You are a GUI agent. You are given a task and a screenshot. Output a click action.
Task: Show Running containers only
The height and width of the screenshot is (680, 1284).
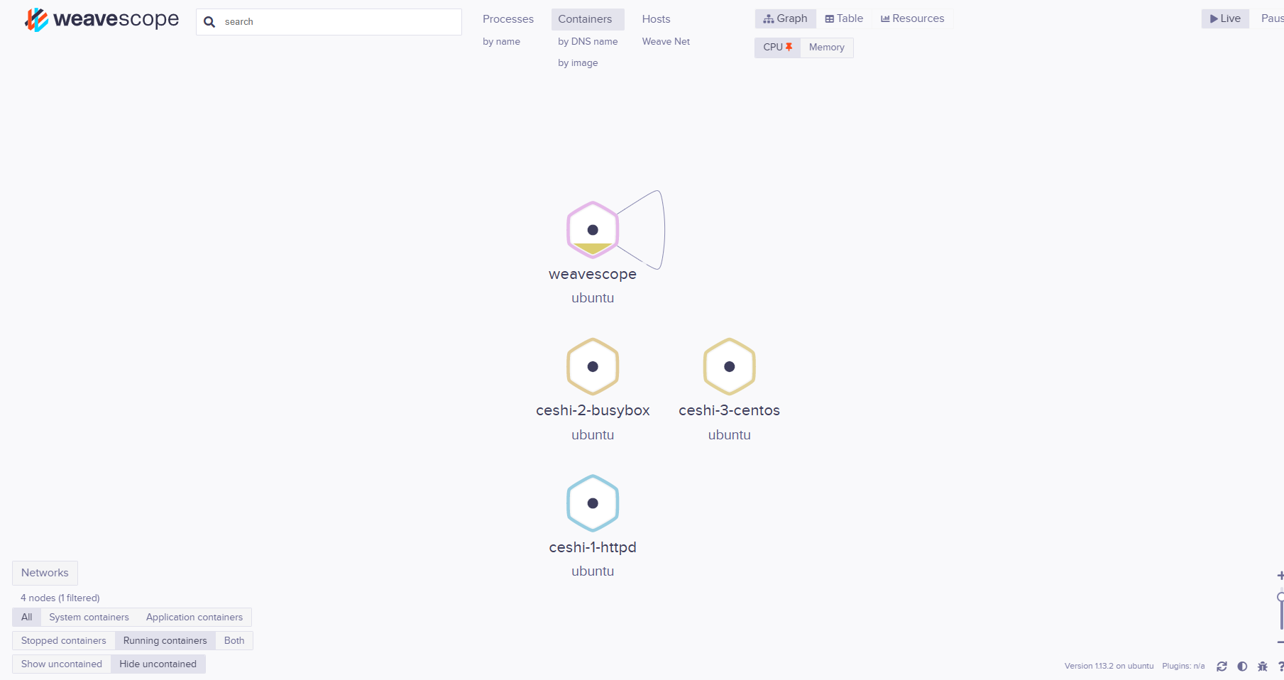165,641
